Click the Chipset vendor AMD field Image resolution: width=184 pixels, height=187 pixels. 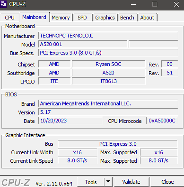click(x=54, y=64)
